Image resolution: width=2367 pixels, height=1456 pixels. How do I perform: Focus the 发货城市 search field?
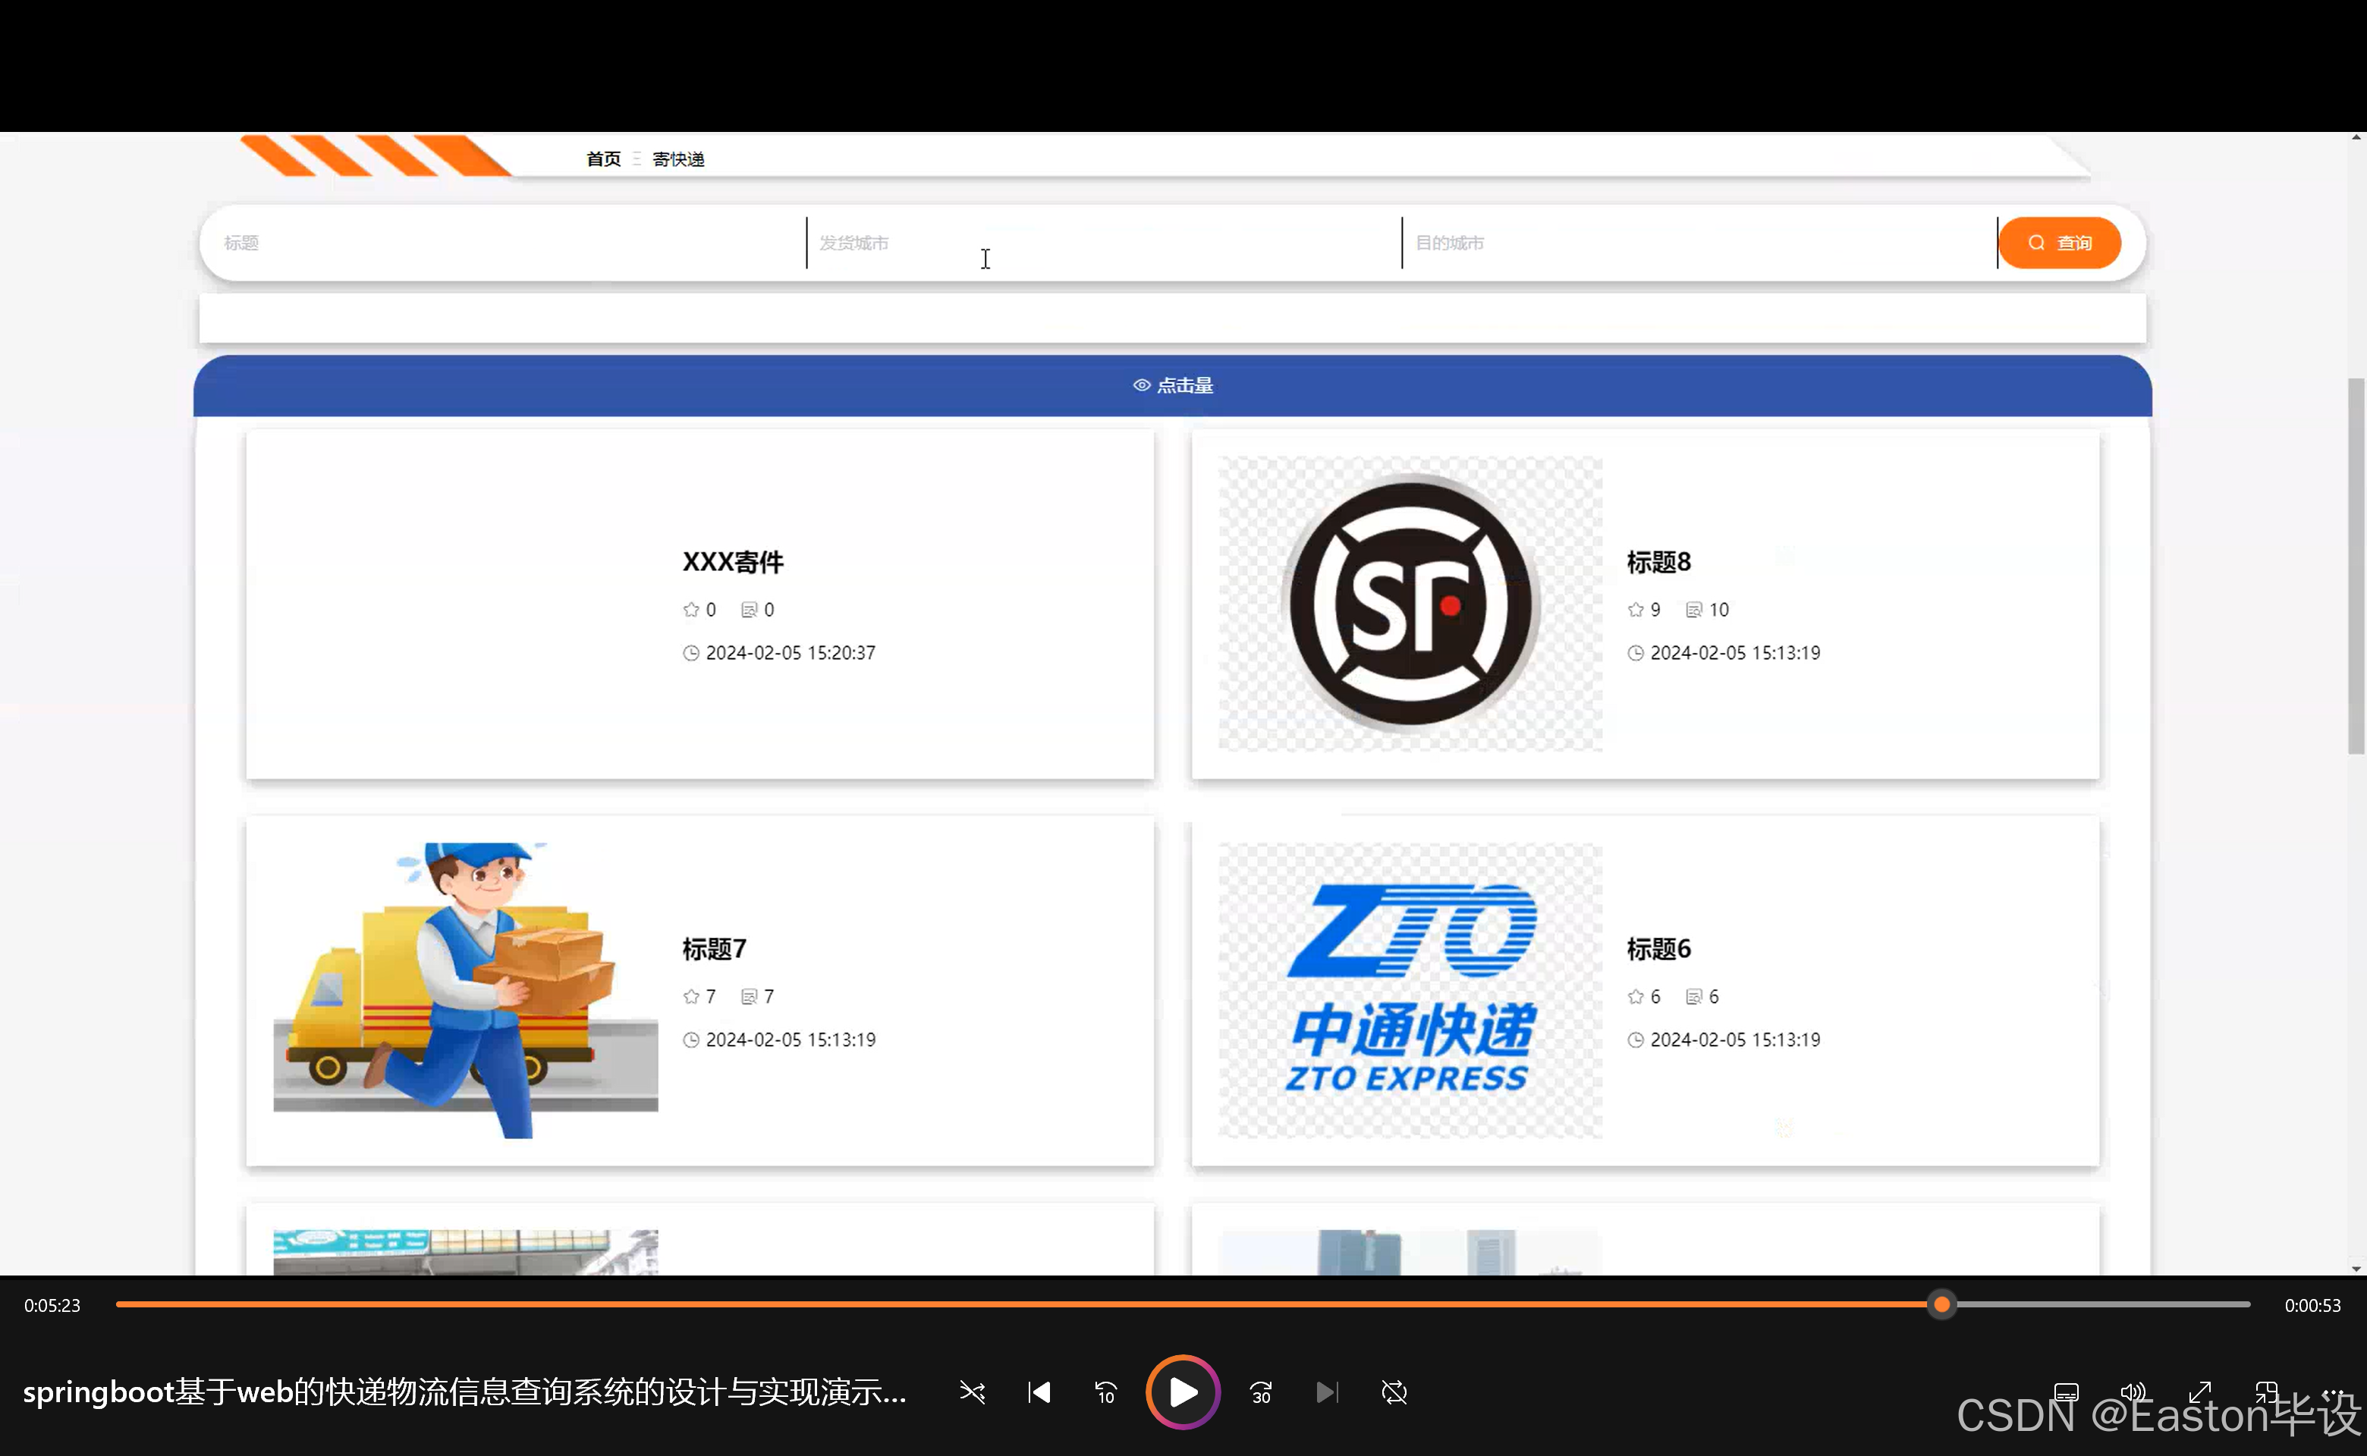pos(1104,243)
